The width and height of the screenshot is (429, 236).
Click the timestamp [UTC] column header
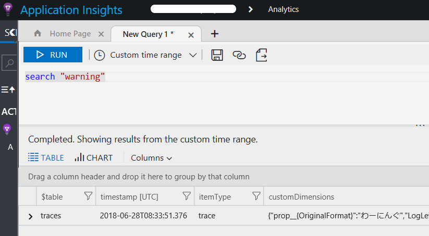click(x=129, y=196)
